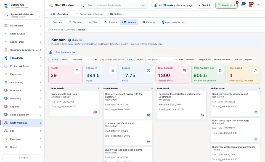The image size is (265, 162).
Task: Click the Staff Workload breadcrumb link
Action: [x=55, y=30]
